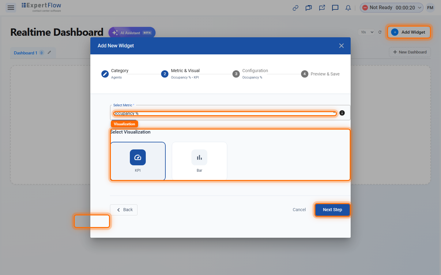Select the Bar visualization card
This screenshot has height=275, width=441.
199,161
